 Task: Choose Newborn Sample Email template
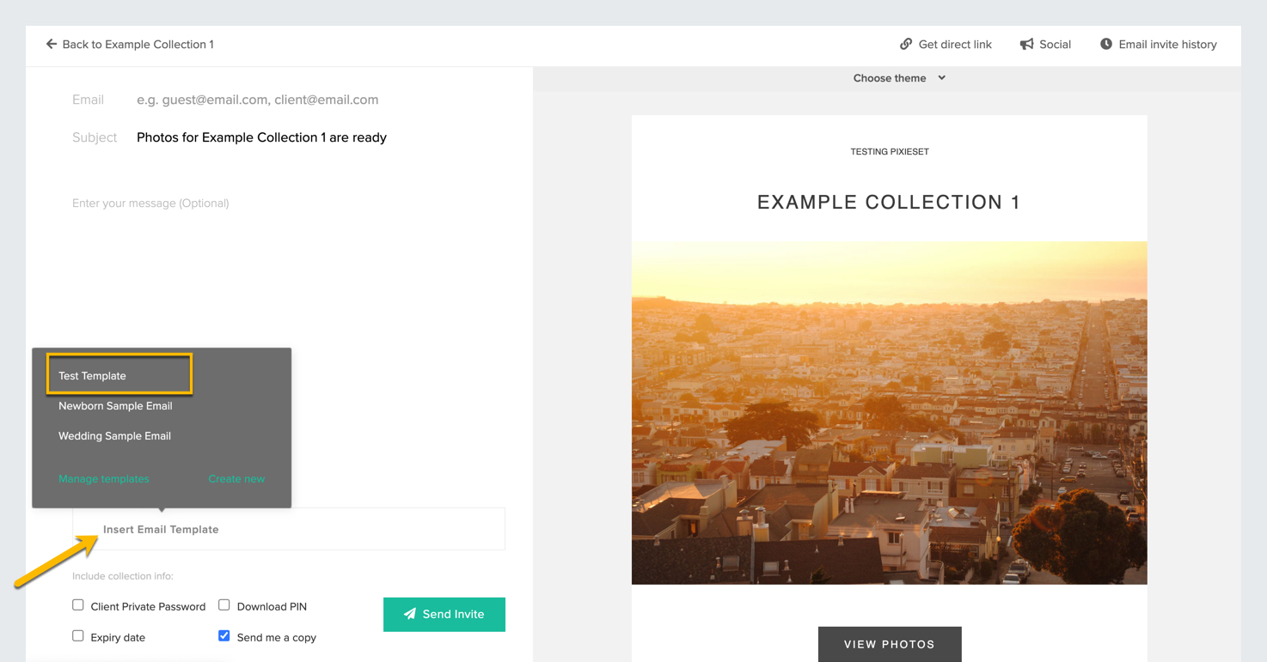tap(115, 405)
